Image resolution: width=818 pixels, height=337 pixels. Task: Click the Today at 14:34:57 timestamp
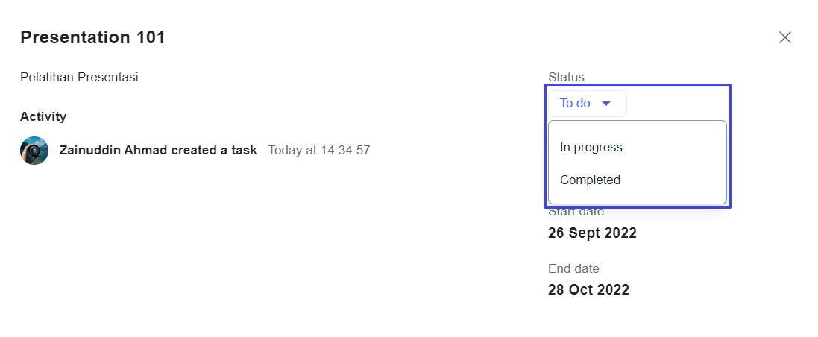319,151
